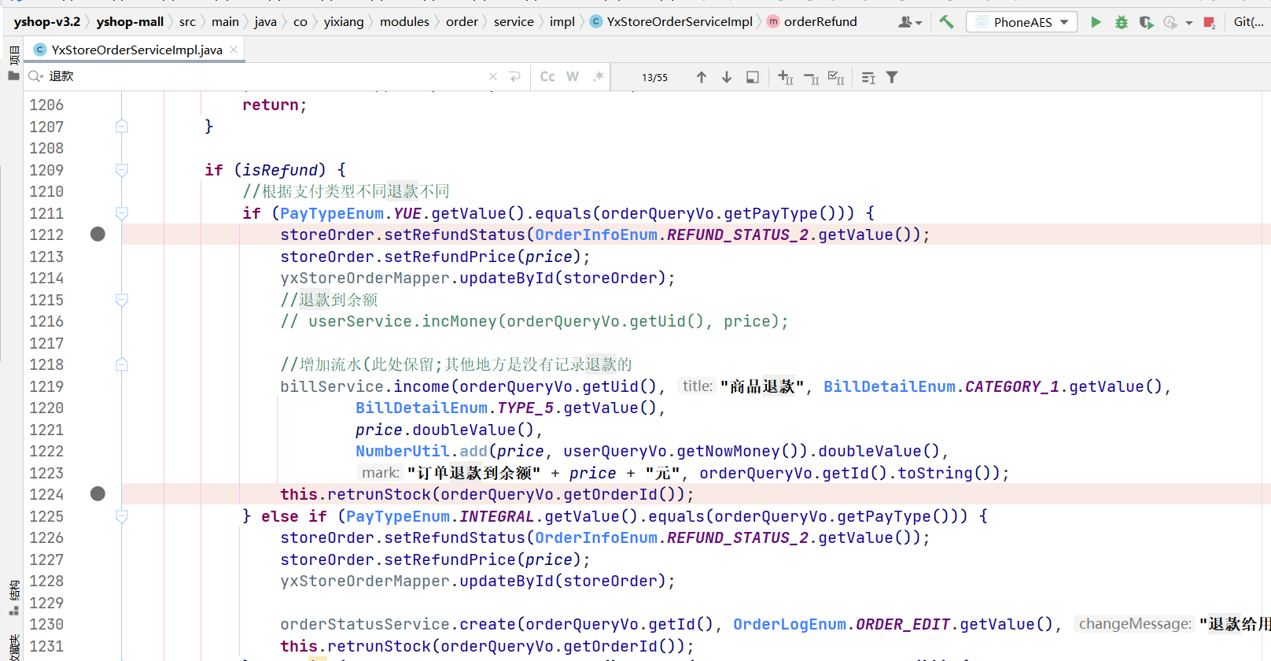Click new line arrow in search field
1271x661 pixels.
pyautogui.click(x=515, y=76)
